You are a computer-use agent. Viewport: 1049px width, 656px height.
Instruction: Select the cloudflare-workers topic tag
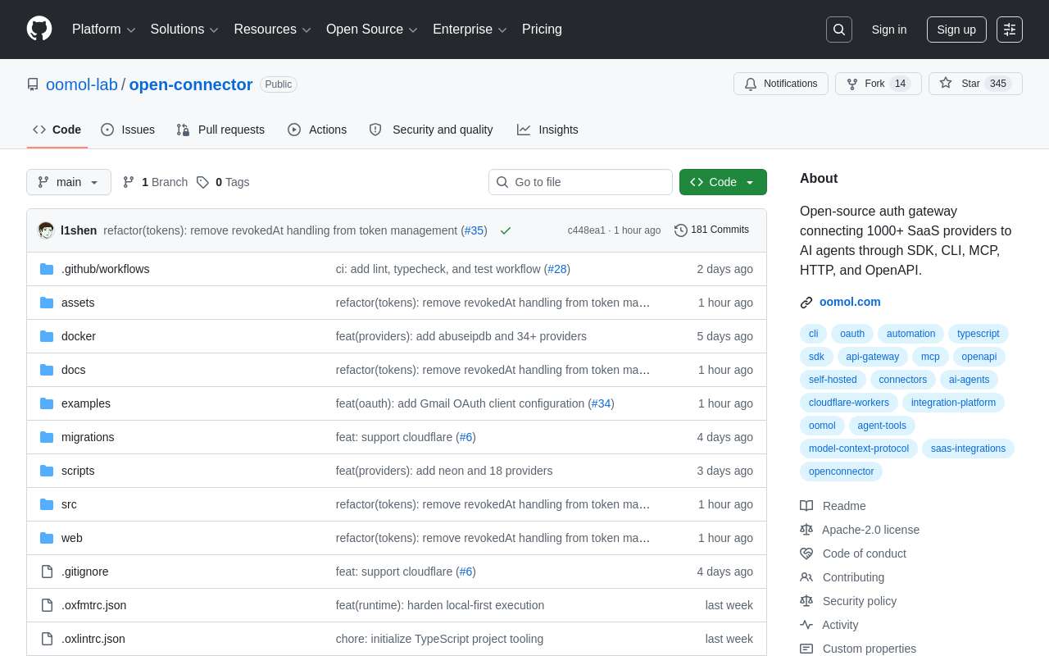pyautogui.click(x=848, y=403)
